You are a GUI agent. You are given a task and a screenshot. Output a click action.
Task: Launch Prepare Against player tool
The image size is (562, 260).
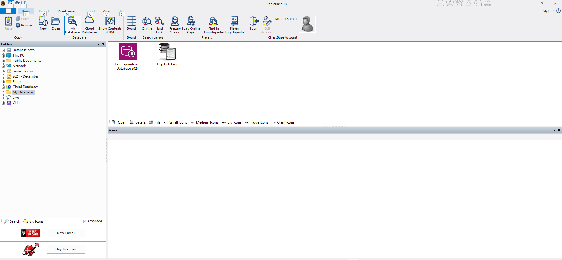(175, 25)
